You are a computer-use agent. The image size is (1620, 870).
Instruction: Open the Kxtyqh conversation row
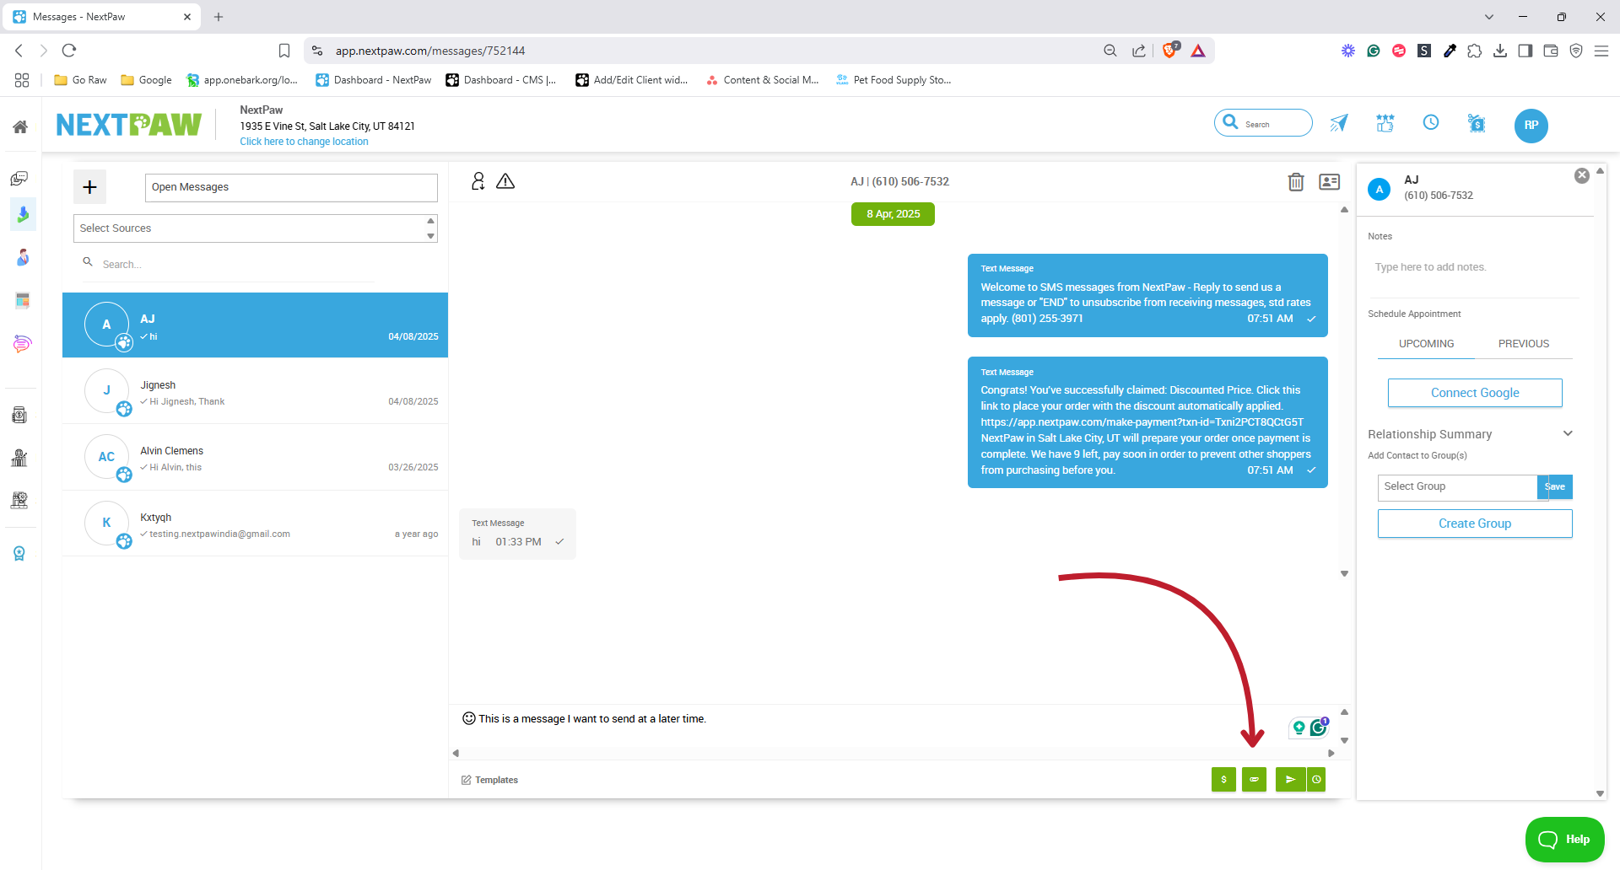coord(255,524)
